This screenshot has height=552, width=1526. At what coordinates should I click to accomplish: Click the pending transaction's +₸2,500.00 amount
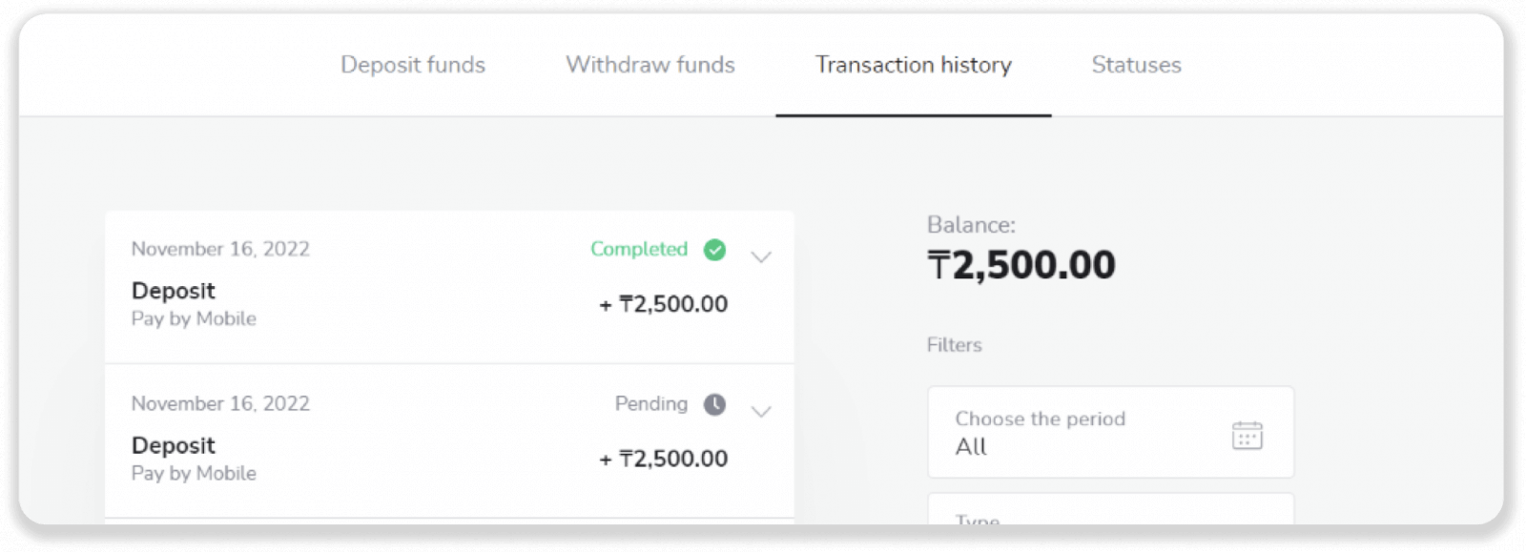[664, 459]
